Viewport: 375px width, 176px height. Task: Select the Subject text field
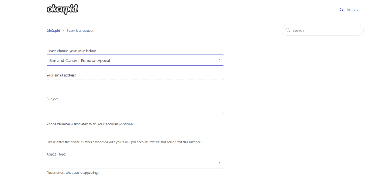click(x=135, y=108)
